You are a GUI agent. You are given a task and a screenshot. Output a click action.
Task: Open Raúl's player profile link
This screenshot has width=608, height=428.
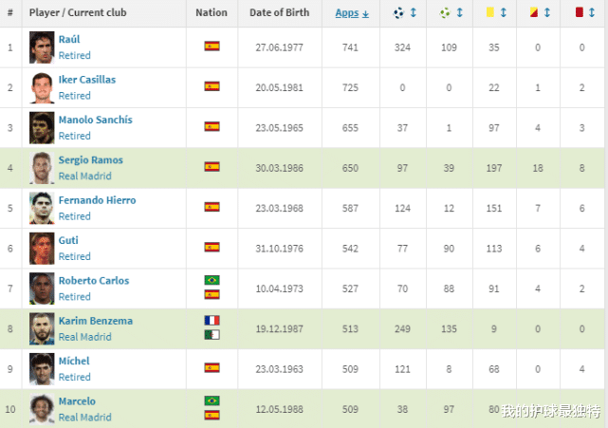pos(69,40)
